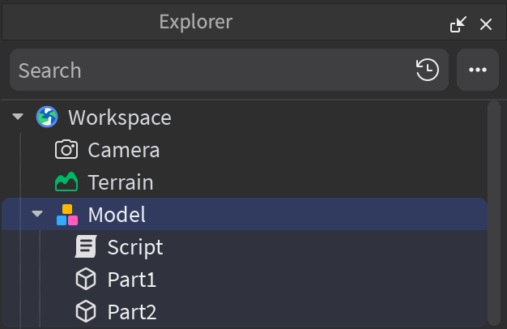Click the Part1 cube icon

[86, 280]
